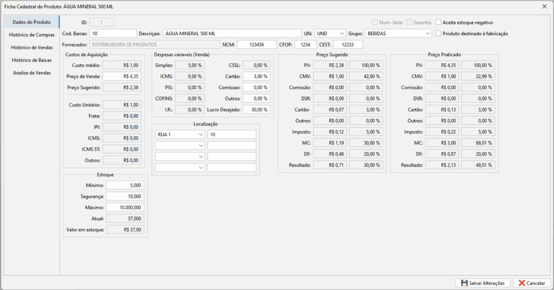This screenshot has height=290, width=554.
Task: Edit the Estoque Mínimo field
Action: point(124,186)
